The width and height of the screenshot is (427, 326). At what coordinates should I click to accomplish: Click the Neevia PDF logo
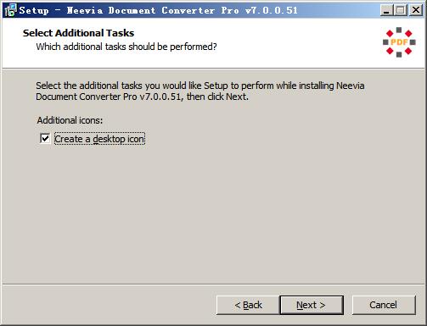399,42
